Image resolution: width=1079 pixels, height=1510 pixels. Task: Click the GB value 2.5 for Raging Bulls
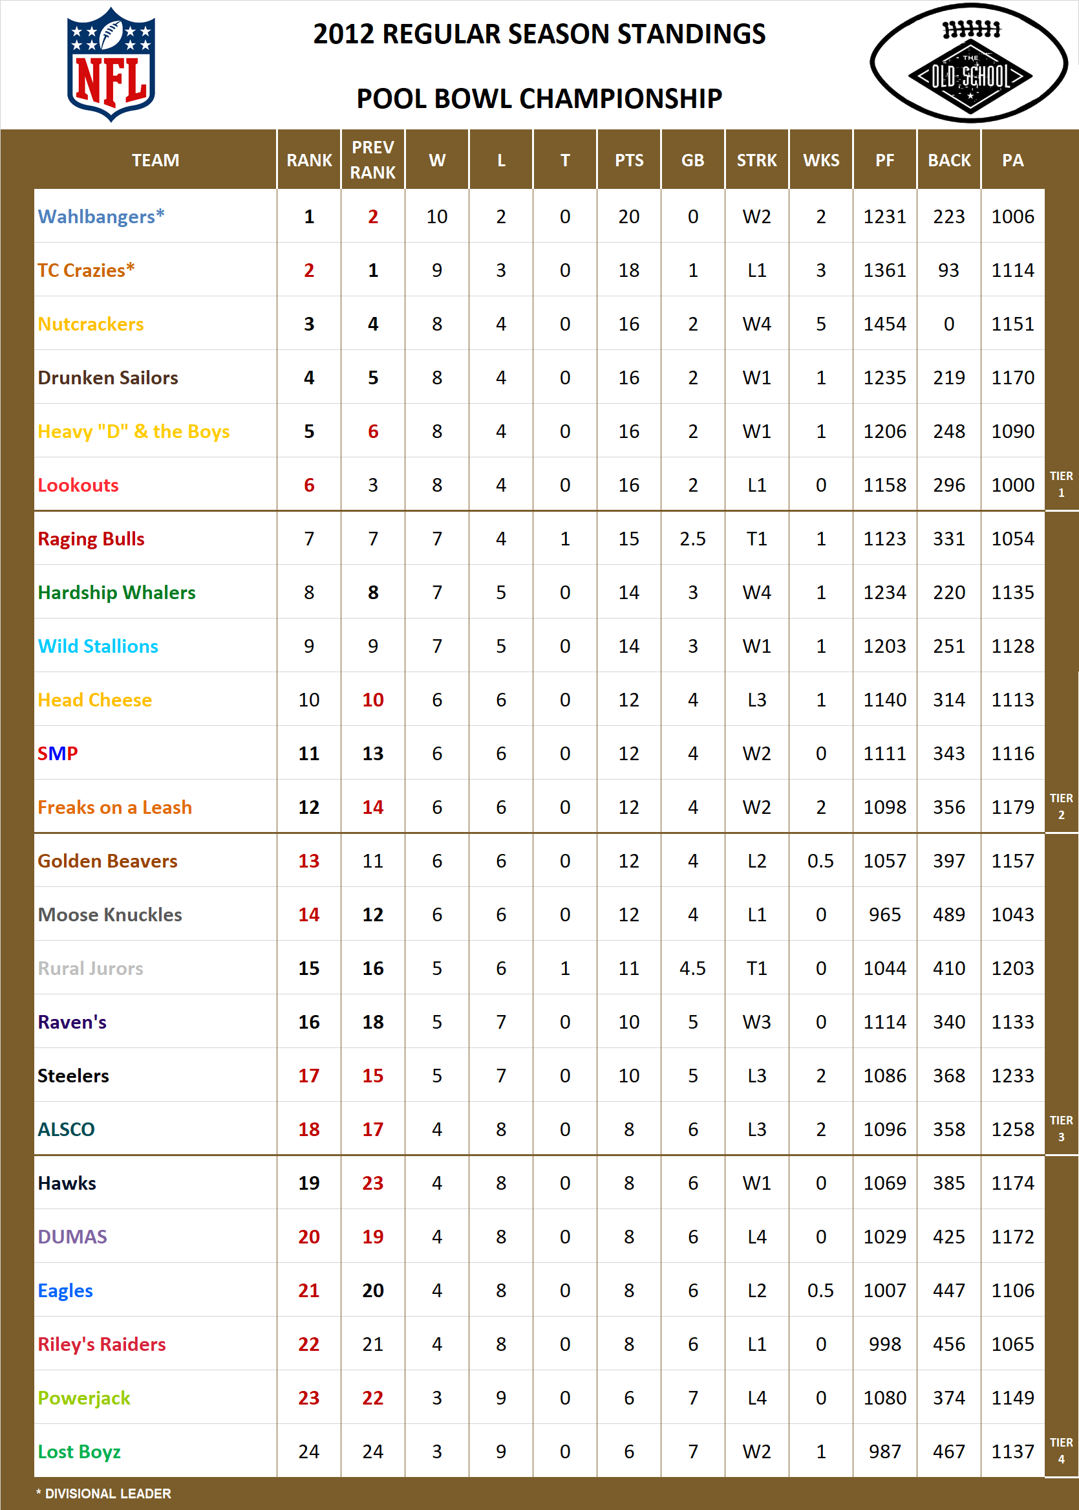(x=692, y=538)
